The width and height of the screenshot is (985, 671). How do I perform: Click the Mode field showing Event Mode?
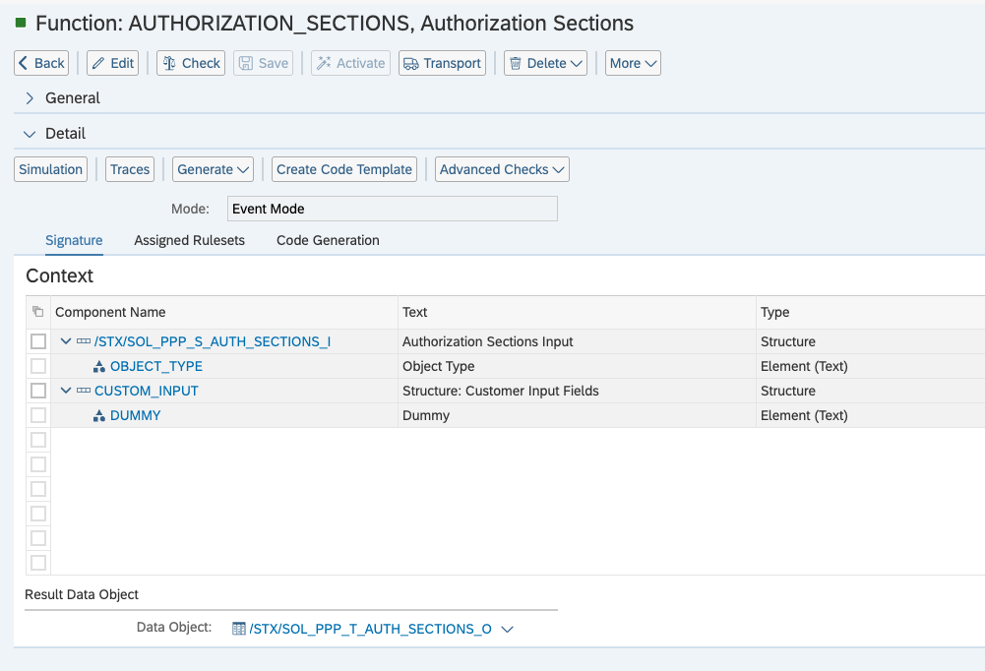coord(392,209)
